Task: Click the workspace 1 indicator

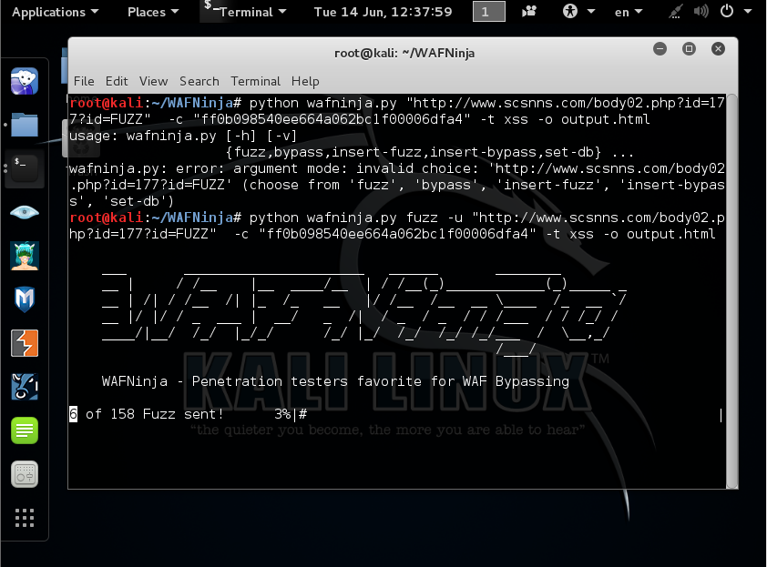Action: (488, 12)
